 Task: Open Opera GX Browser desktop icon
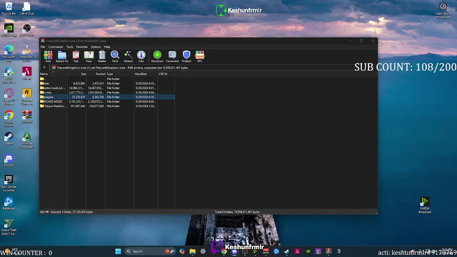(9, 97)
